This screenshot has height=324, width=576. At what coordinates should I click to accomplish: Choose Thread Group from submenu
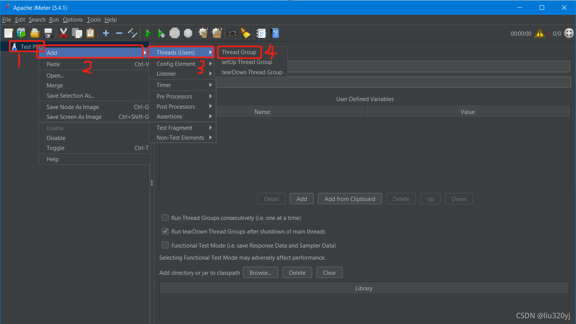(x=239, y=52)
